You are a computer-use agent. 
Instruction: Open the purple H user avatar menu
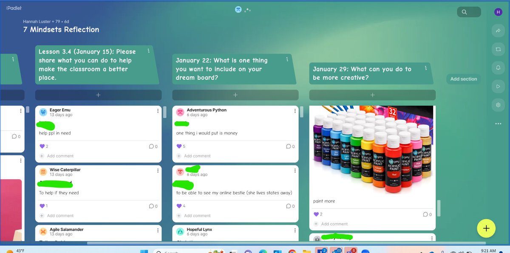coord(498,12)
